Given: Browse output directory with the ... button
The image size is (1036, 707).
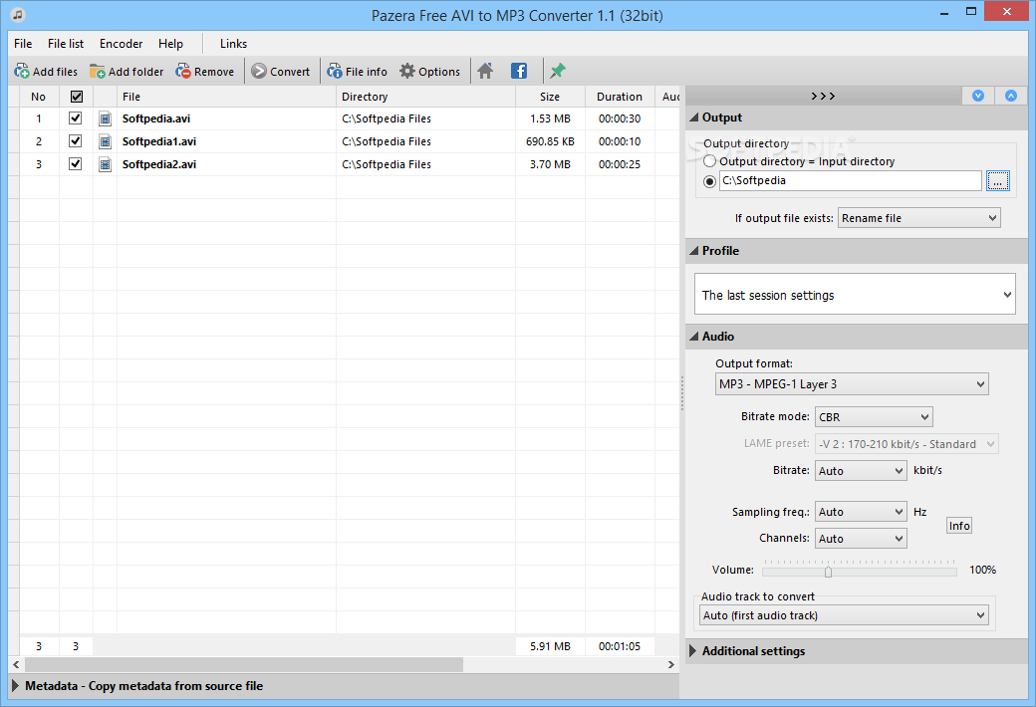Looking at the screenshot, I should point(998,180).
